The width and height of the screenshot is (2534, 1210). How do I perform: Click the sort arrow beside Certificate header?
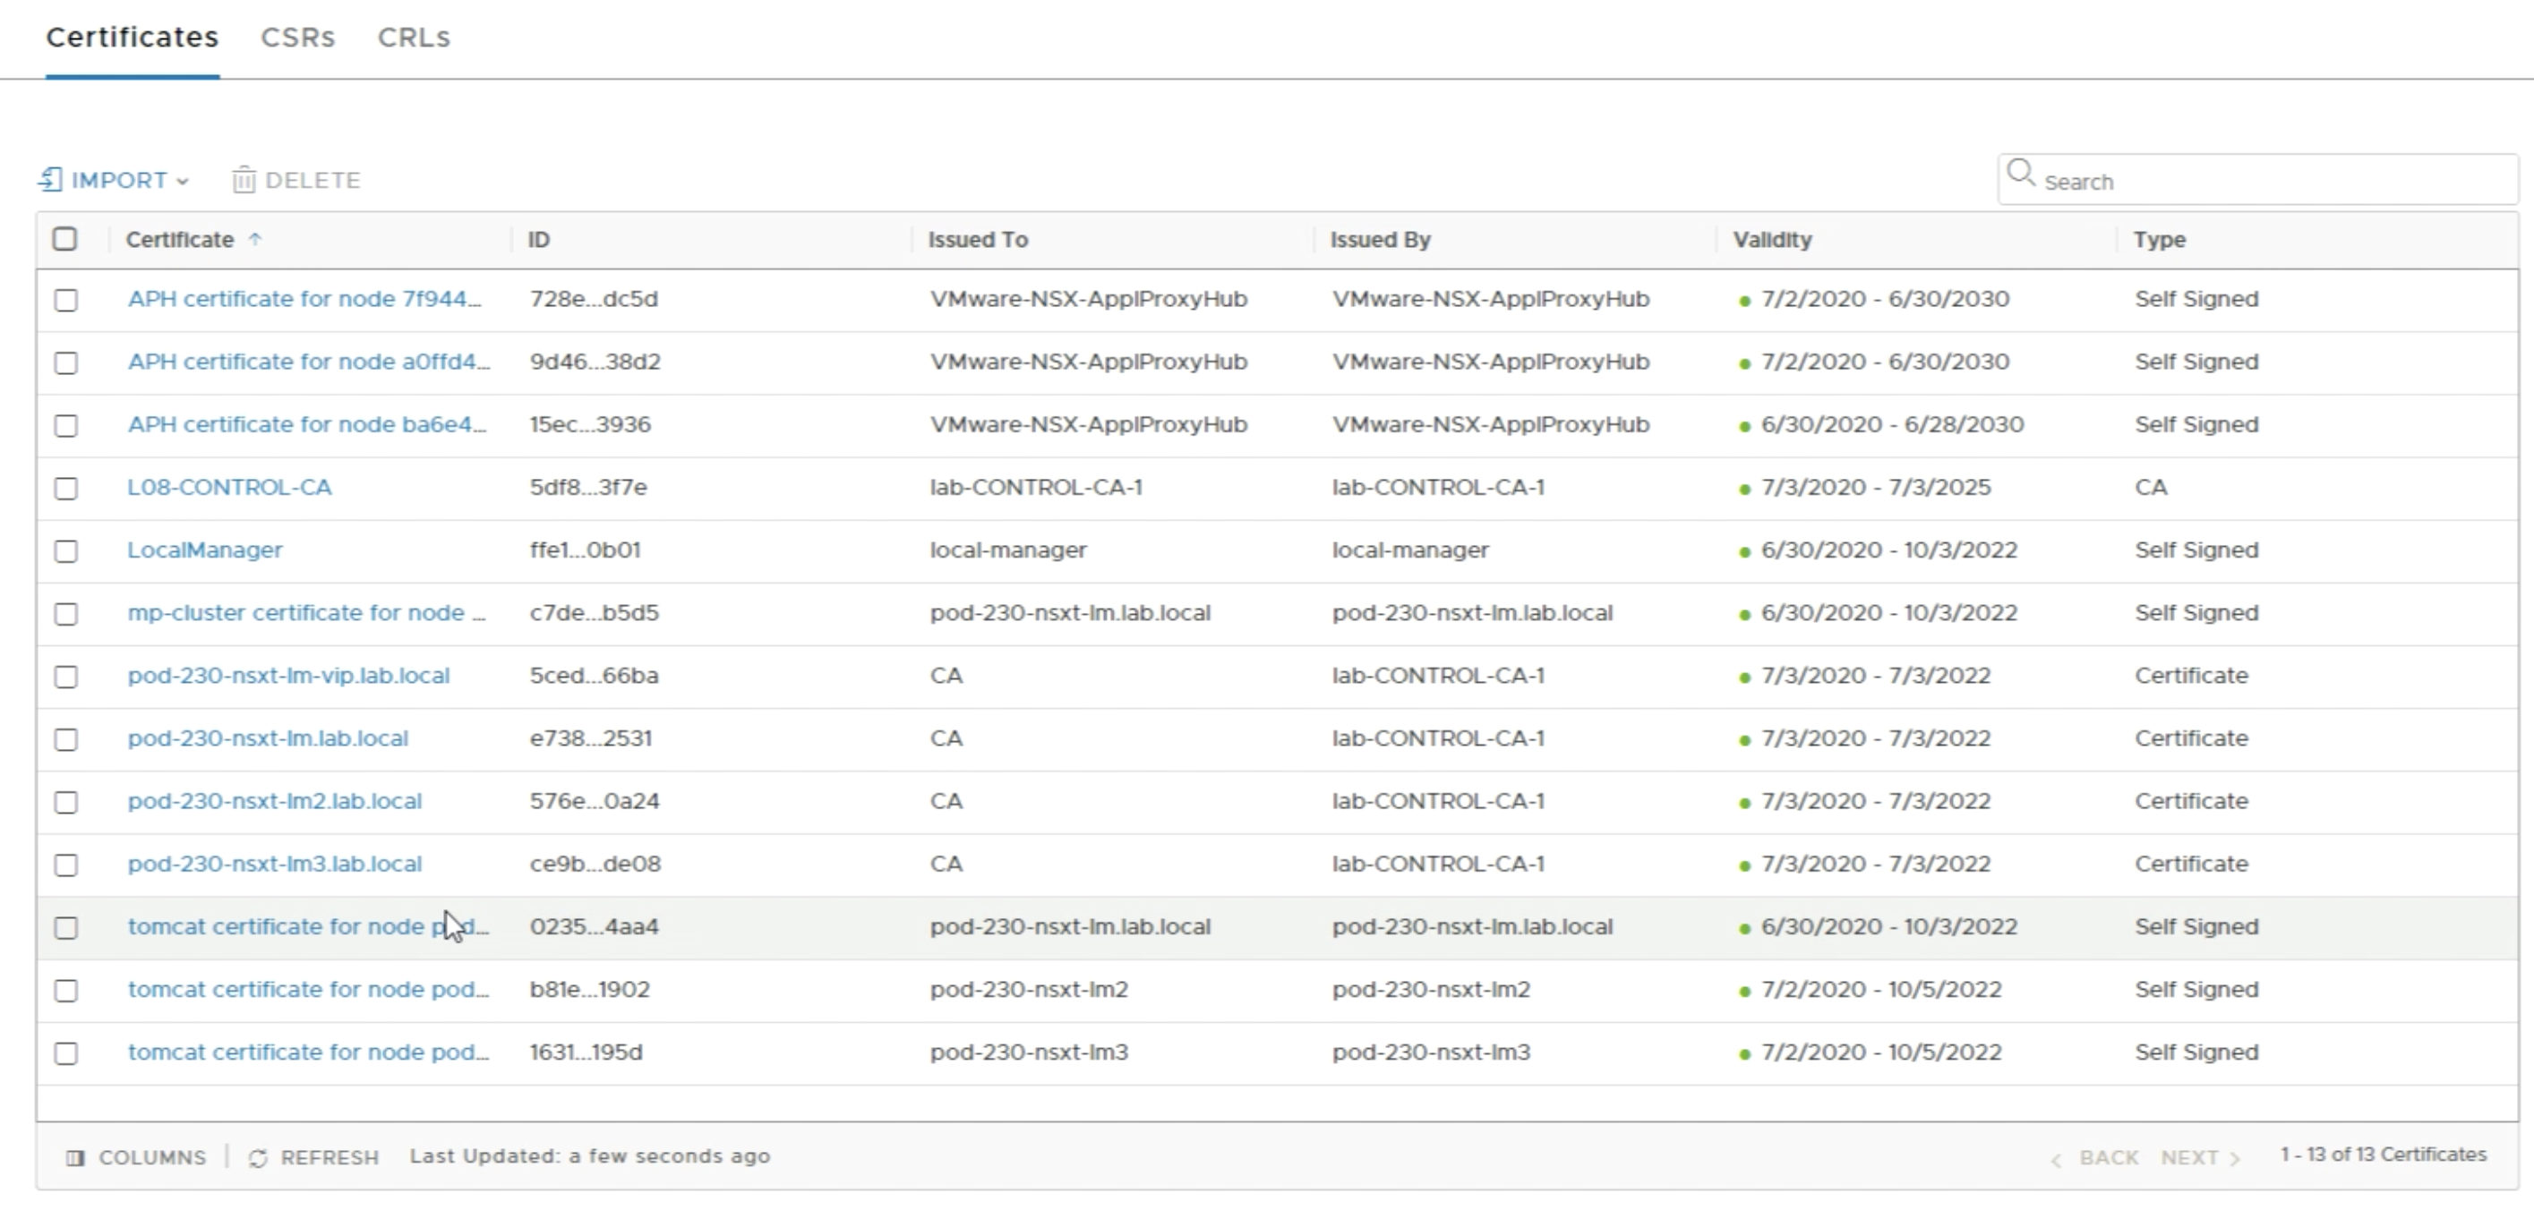coord(255,239)
